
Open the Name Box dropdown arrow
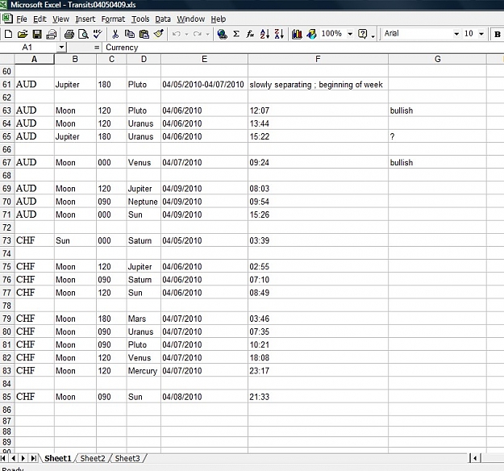(x=61, y=48)
